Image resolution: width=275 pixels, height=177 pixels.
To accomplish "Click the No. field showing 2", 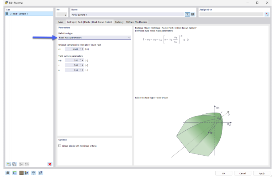I will [x=62, y=14].
